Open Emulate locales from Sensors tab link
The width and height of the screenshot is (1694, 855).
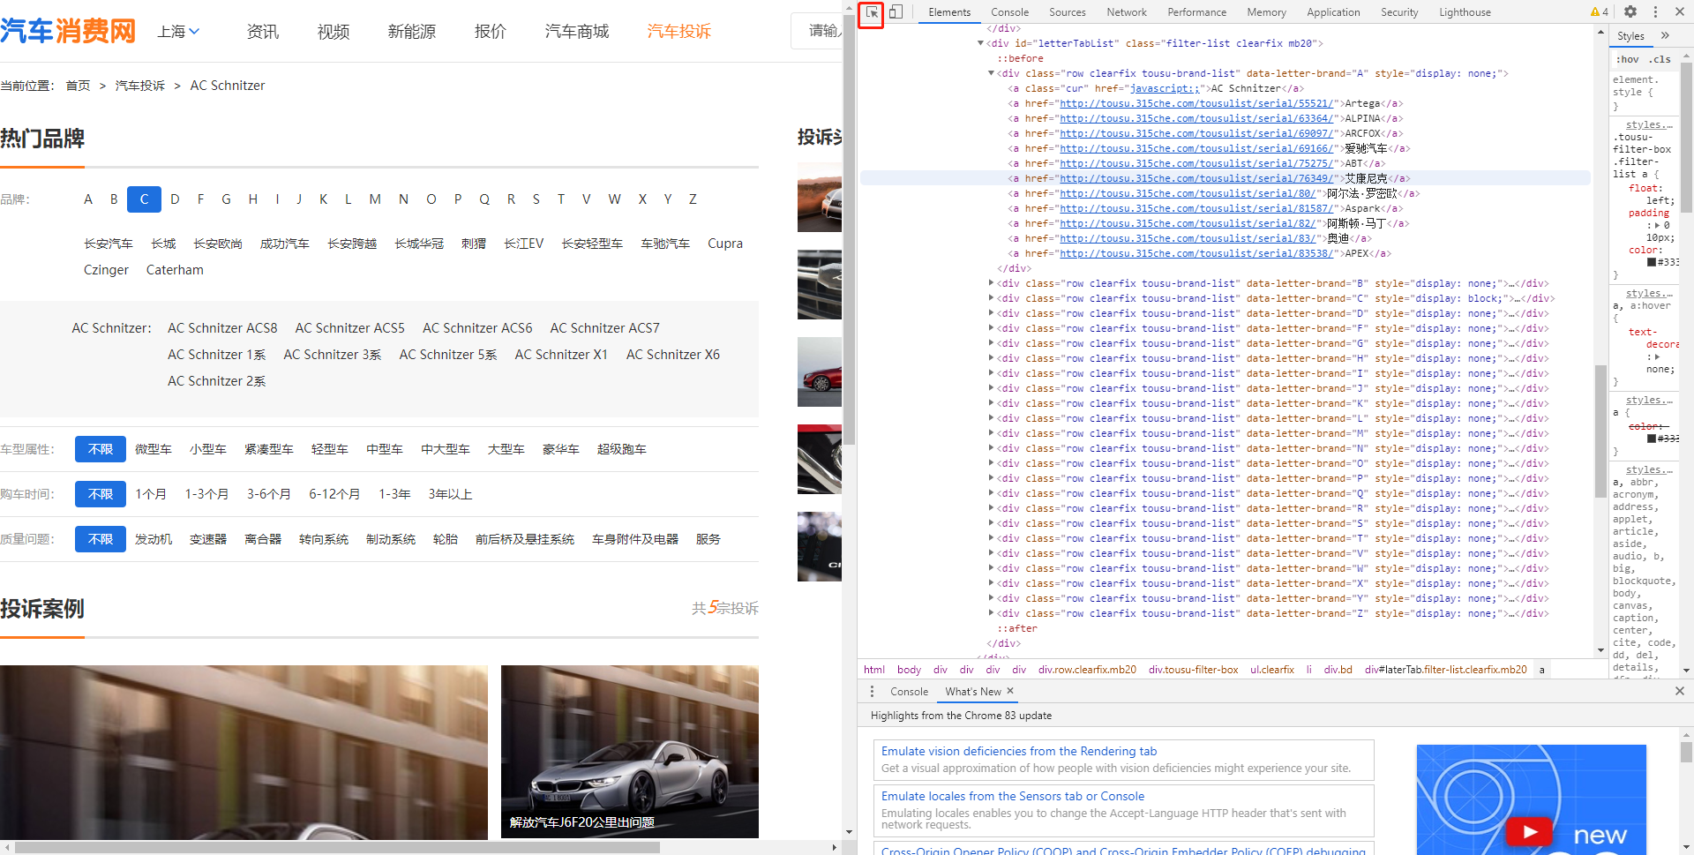[1013, 796]
